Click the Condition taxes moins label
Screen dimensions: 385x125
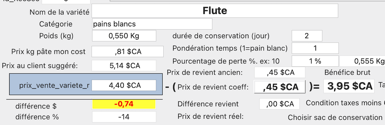click(345, 103)
